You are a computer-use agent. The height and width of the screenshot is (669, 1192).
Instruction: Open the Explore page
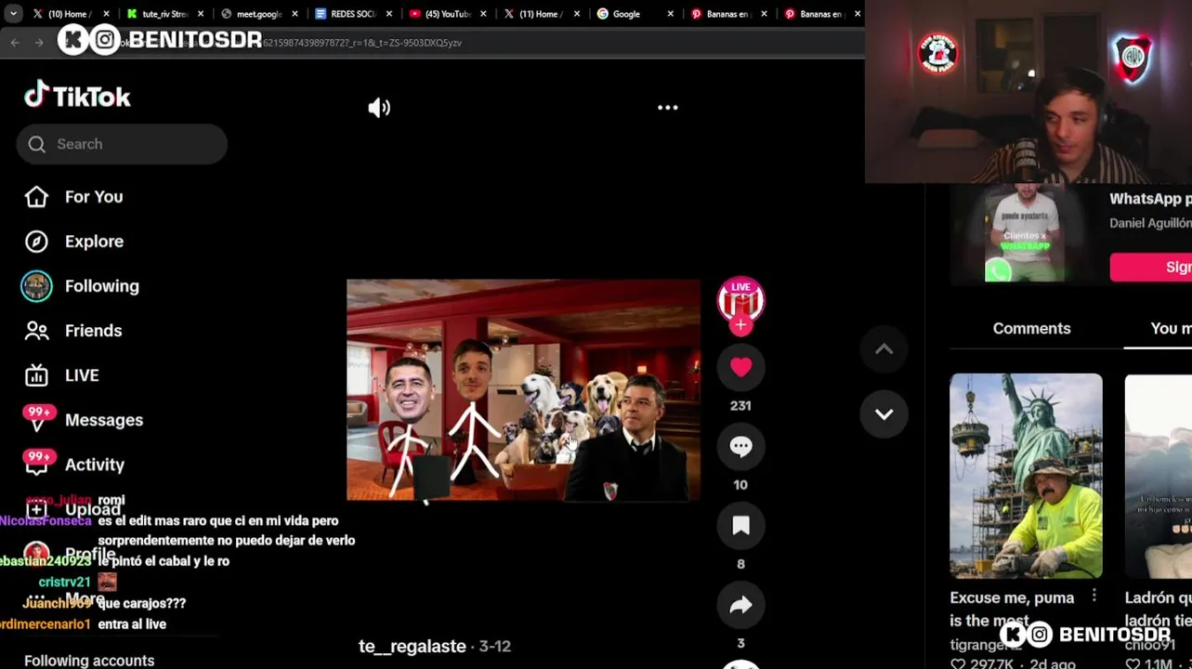click(94, 242)
